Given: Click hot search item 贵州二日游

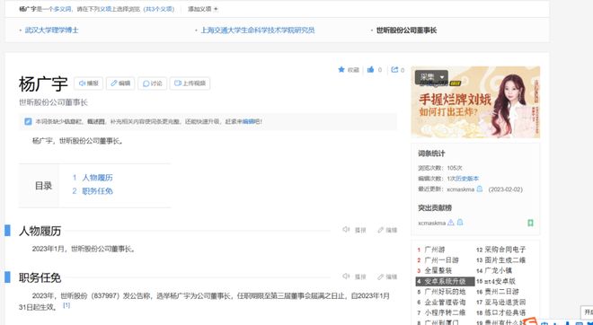Looking at the screenshot, I should 502,292.
